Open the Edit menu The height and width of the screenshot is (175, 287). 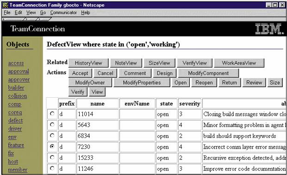click(x=19, y=12)
